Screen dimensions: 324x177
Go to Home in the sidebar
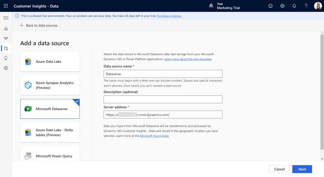point(6,29)
